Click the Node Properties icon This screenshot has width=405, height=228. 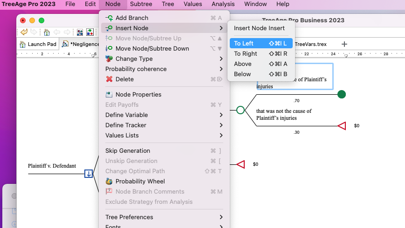pos(109,94)
